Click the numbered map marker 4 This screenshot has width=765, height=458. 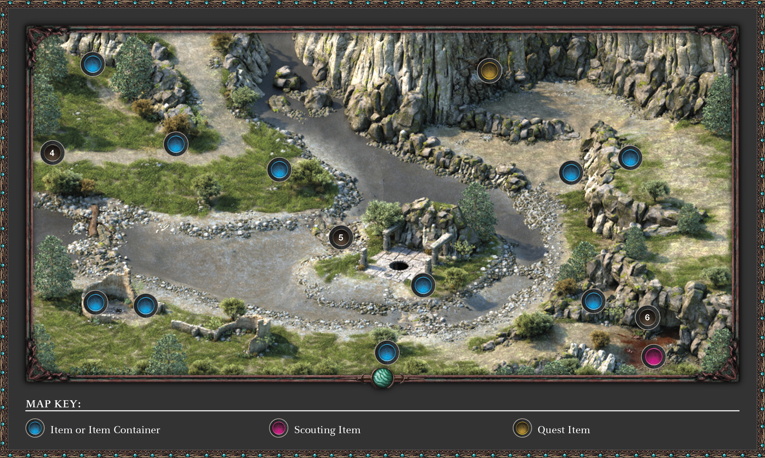point(52,153)
